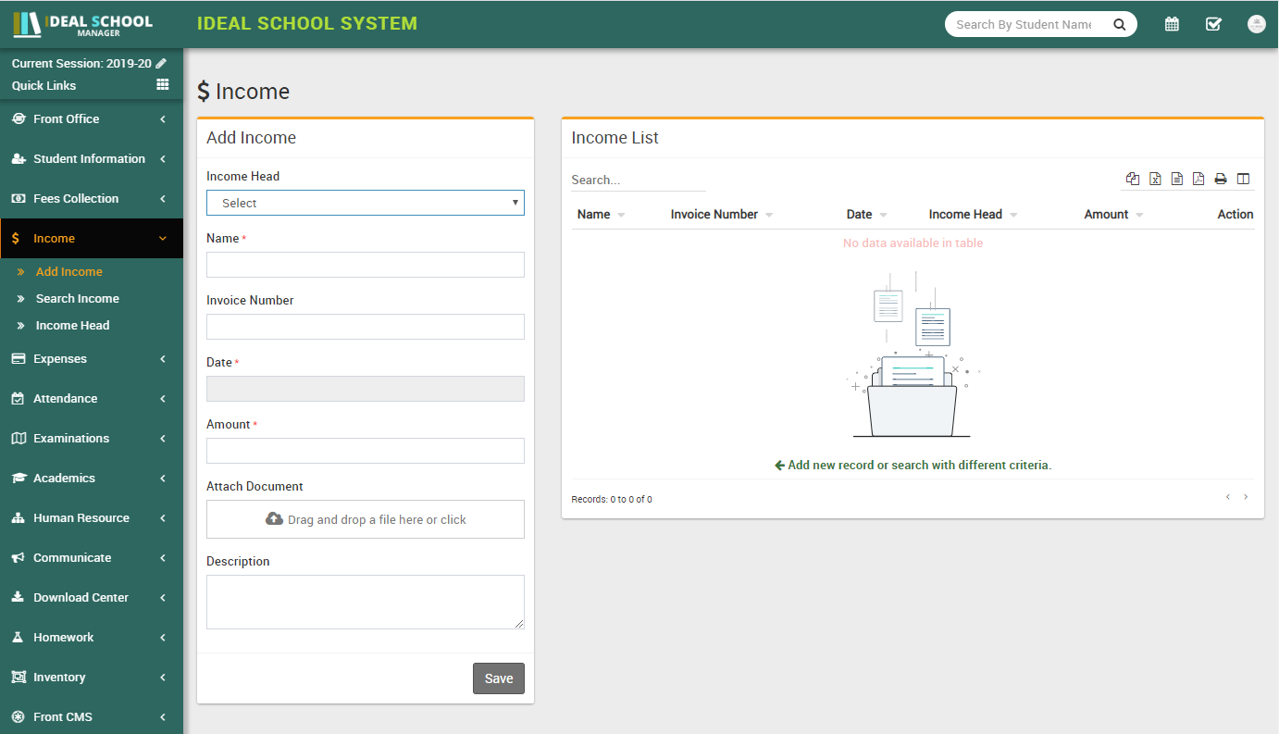Click the Description text area
The width and height of the screenshot is (1279, 734).
tap(366, 603)
